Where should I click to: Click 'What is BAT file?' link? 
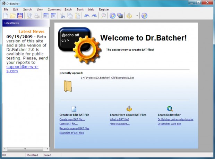(119, 119)
